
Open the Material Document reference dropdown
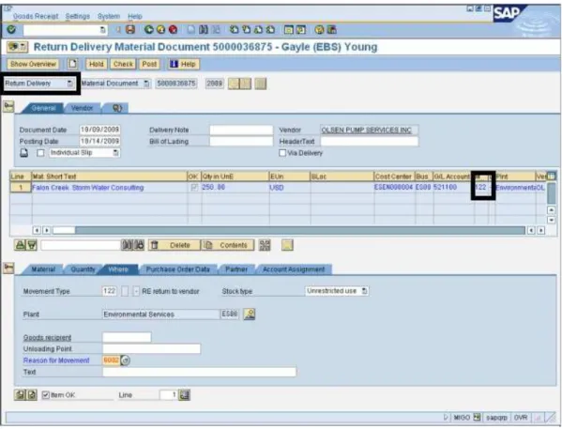pyautogui.click(x=146, y=84)
